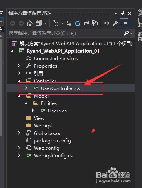Expand the Web.config node
Viewport: 142px width, 188px height.
tap(19, 148)
